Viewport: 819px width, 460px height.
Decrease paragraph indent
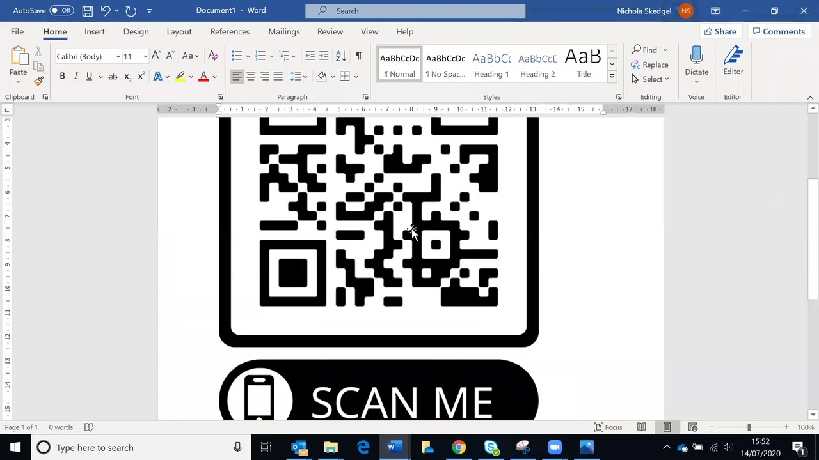click(310, 56)
